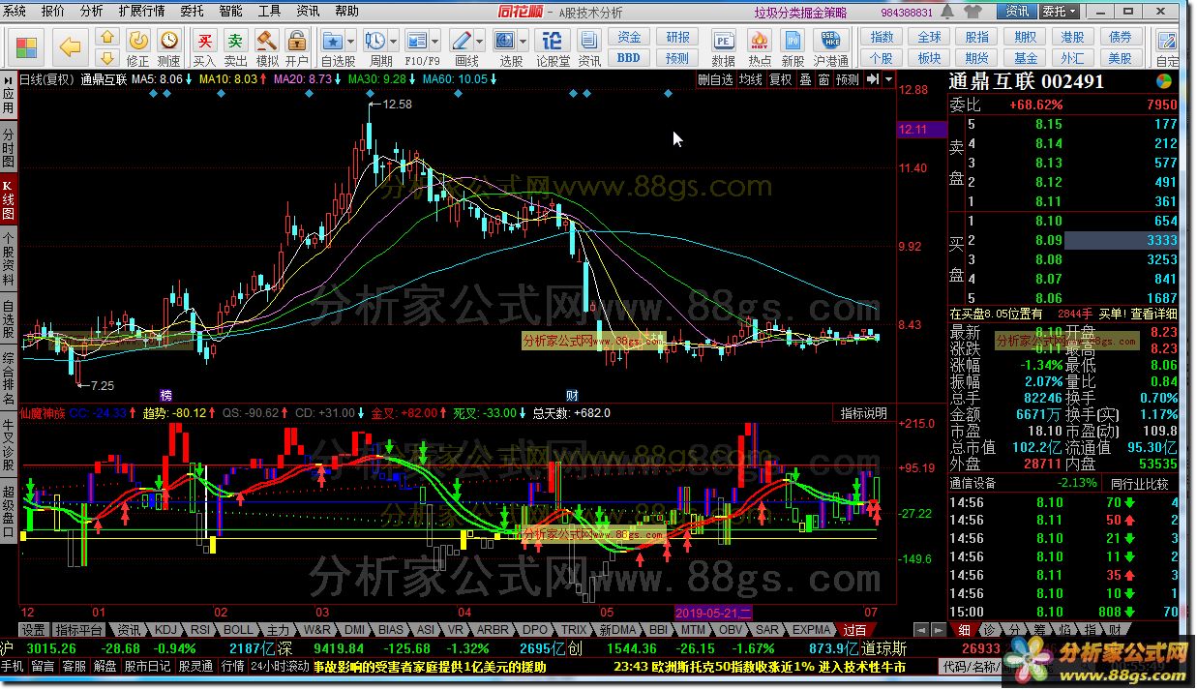Click the BBD button

point(630,57)
